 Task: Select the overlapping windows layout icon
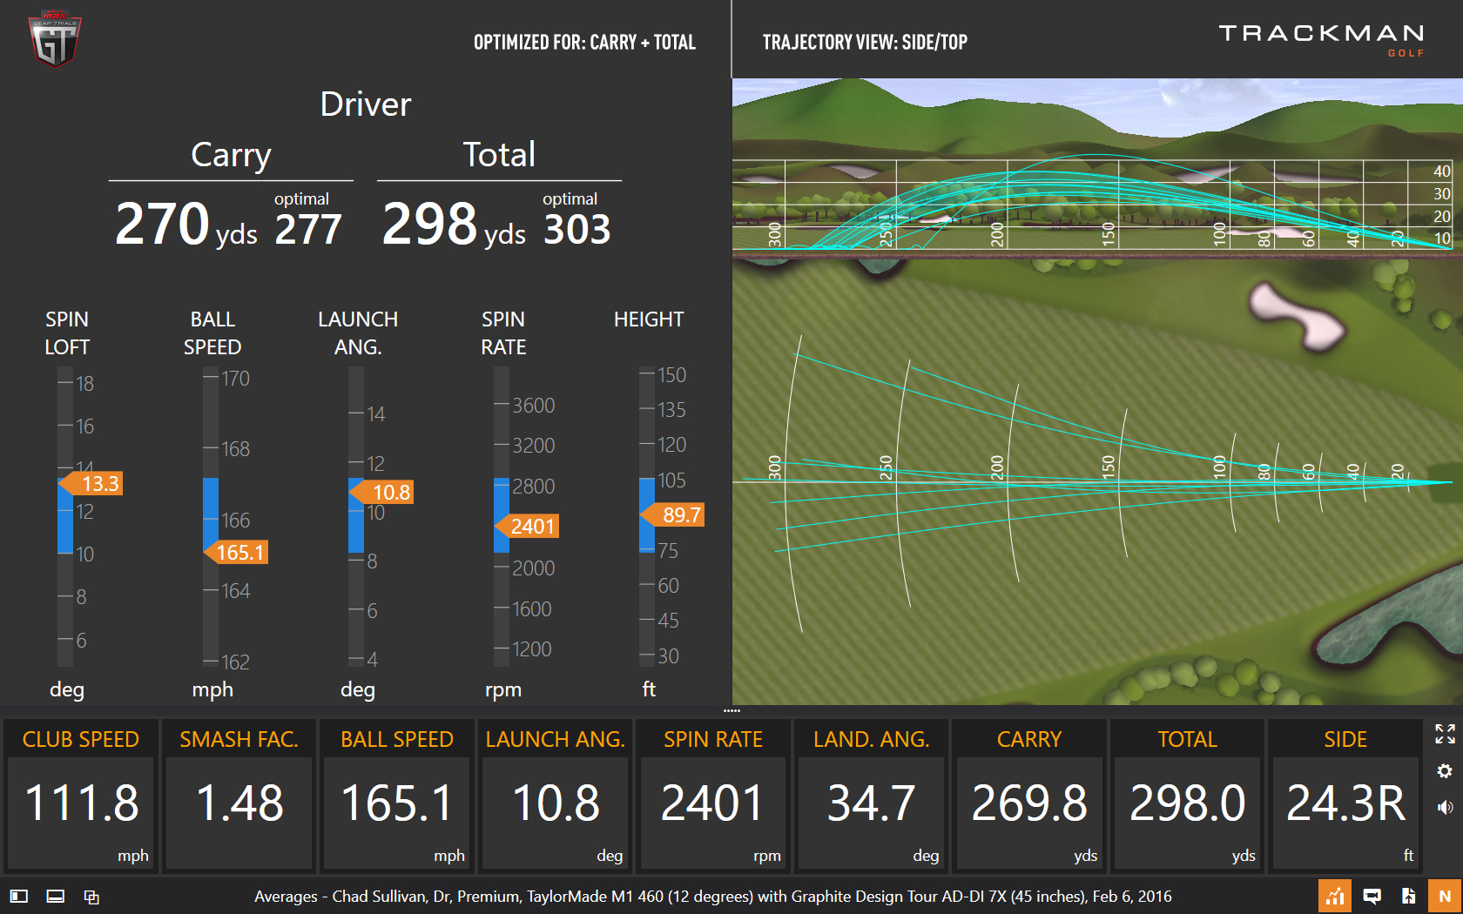coord(91,897)
